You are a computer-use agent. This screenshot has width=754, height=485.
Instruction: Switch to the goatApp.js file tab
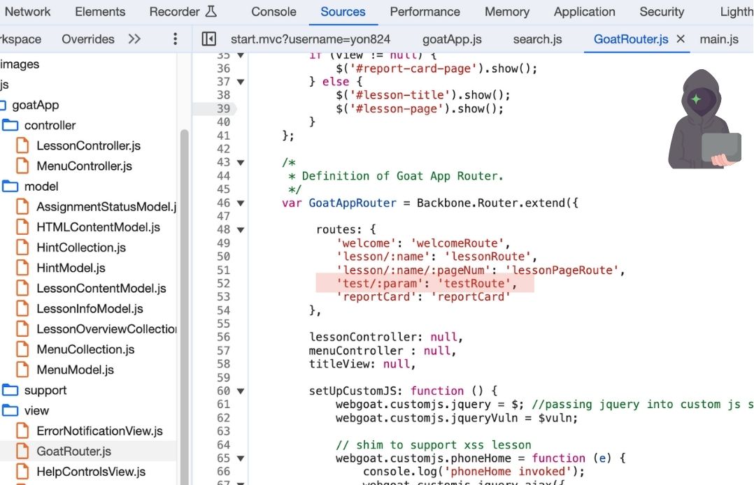pos(452,39)
